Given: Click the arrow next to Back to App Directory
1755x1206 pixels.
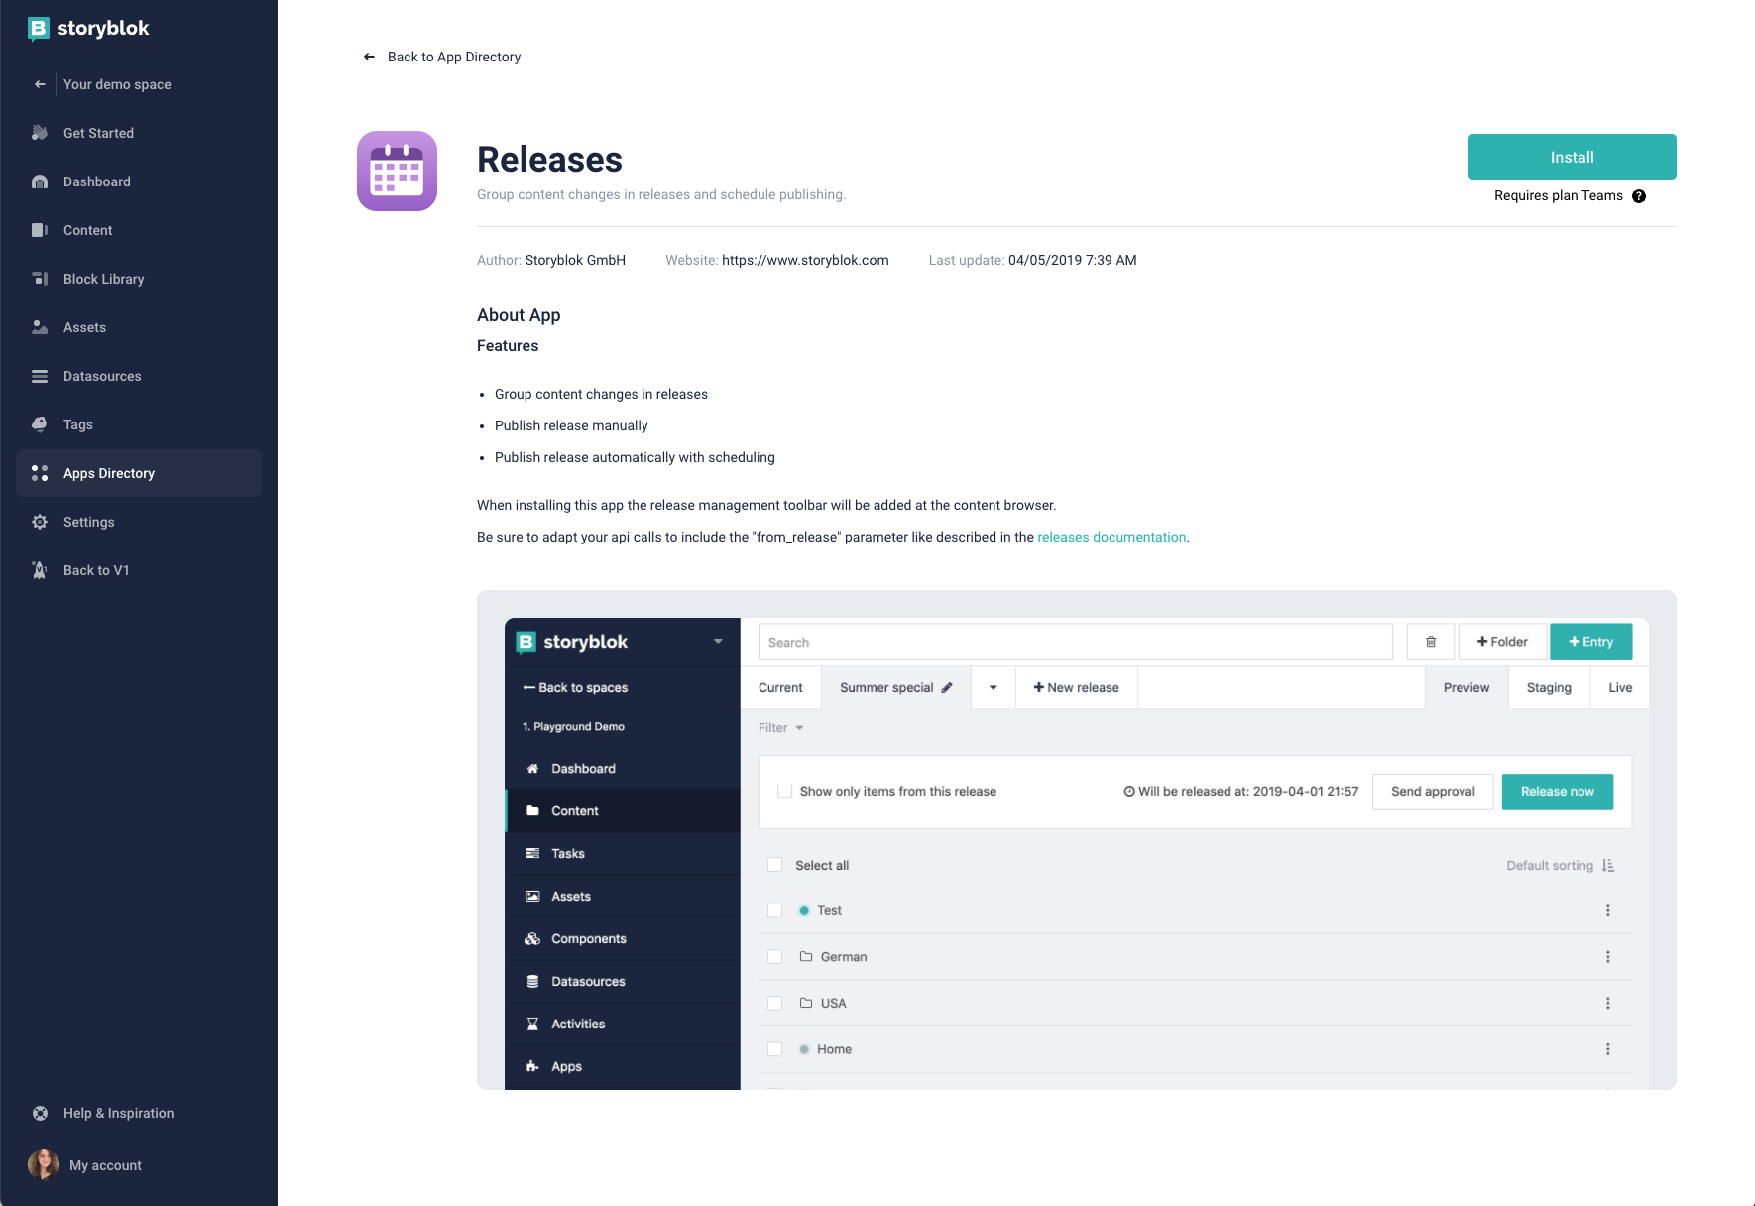Looking at the screenshot, I should click(x=369, y=57).
